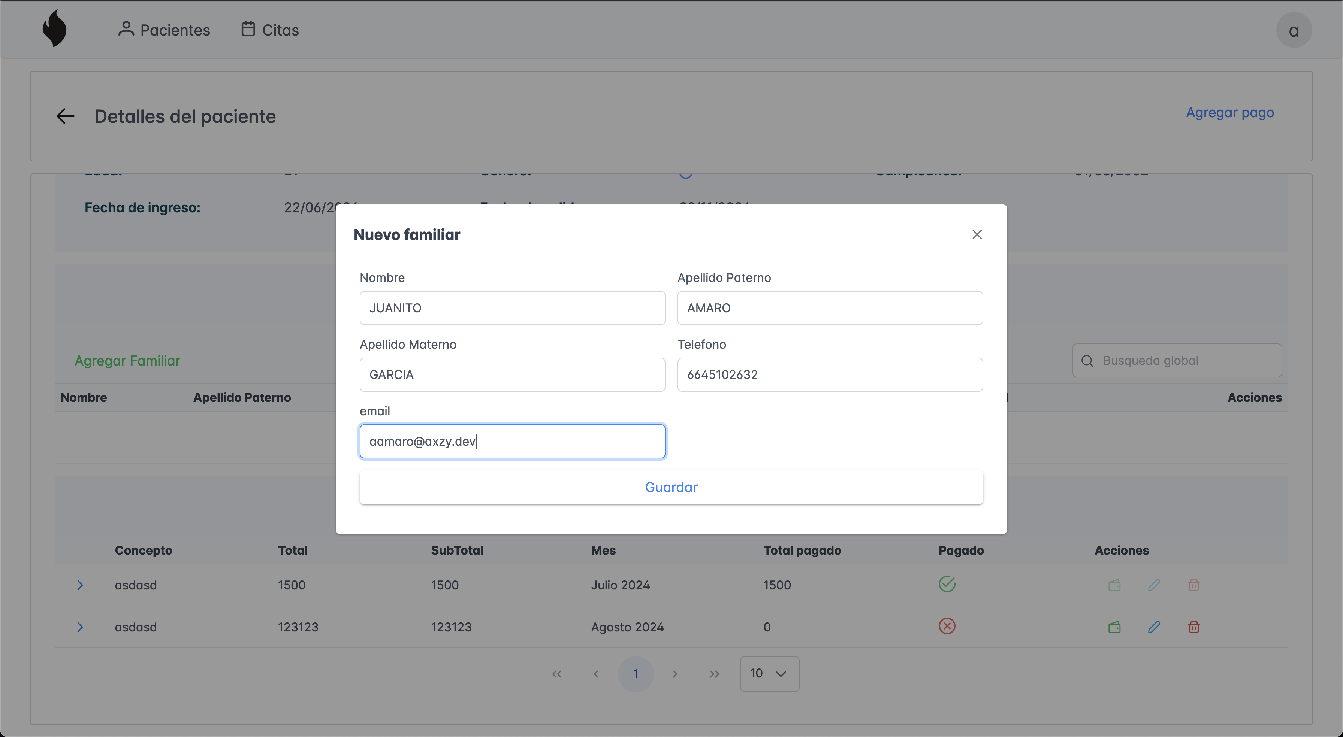Click trash delete icon for Agosto 2024 row
Image resolution: width=1343 pixels, height=737 pixels.
(x=1193, y=627)
